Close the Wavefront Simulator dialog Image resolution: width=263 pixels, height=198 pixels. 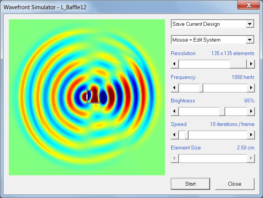tap(234, 184)
